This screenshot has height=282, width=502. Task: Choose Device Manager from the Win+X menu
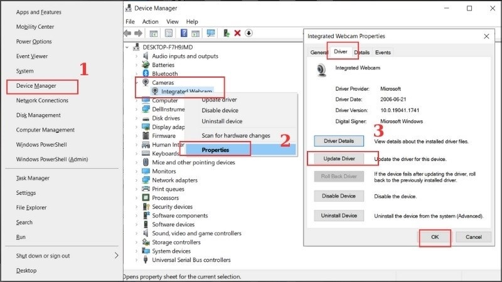click(x=38, y=86)
